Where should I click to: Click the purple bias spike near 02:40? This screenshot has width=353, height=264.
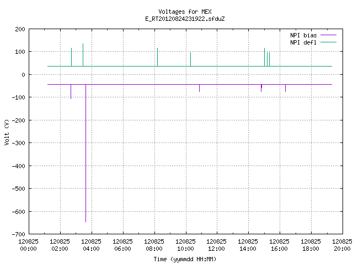point(71,92)
